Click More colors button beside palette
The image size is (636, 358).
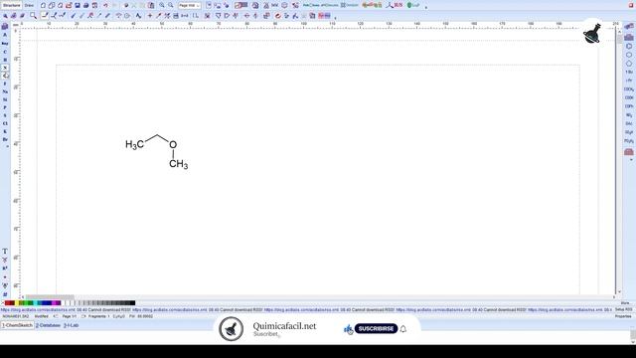pyautogui.click(x=625, y=303)
